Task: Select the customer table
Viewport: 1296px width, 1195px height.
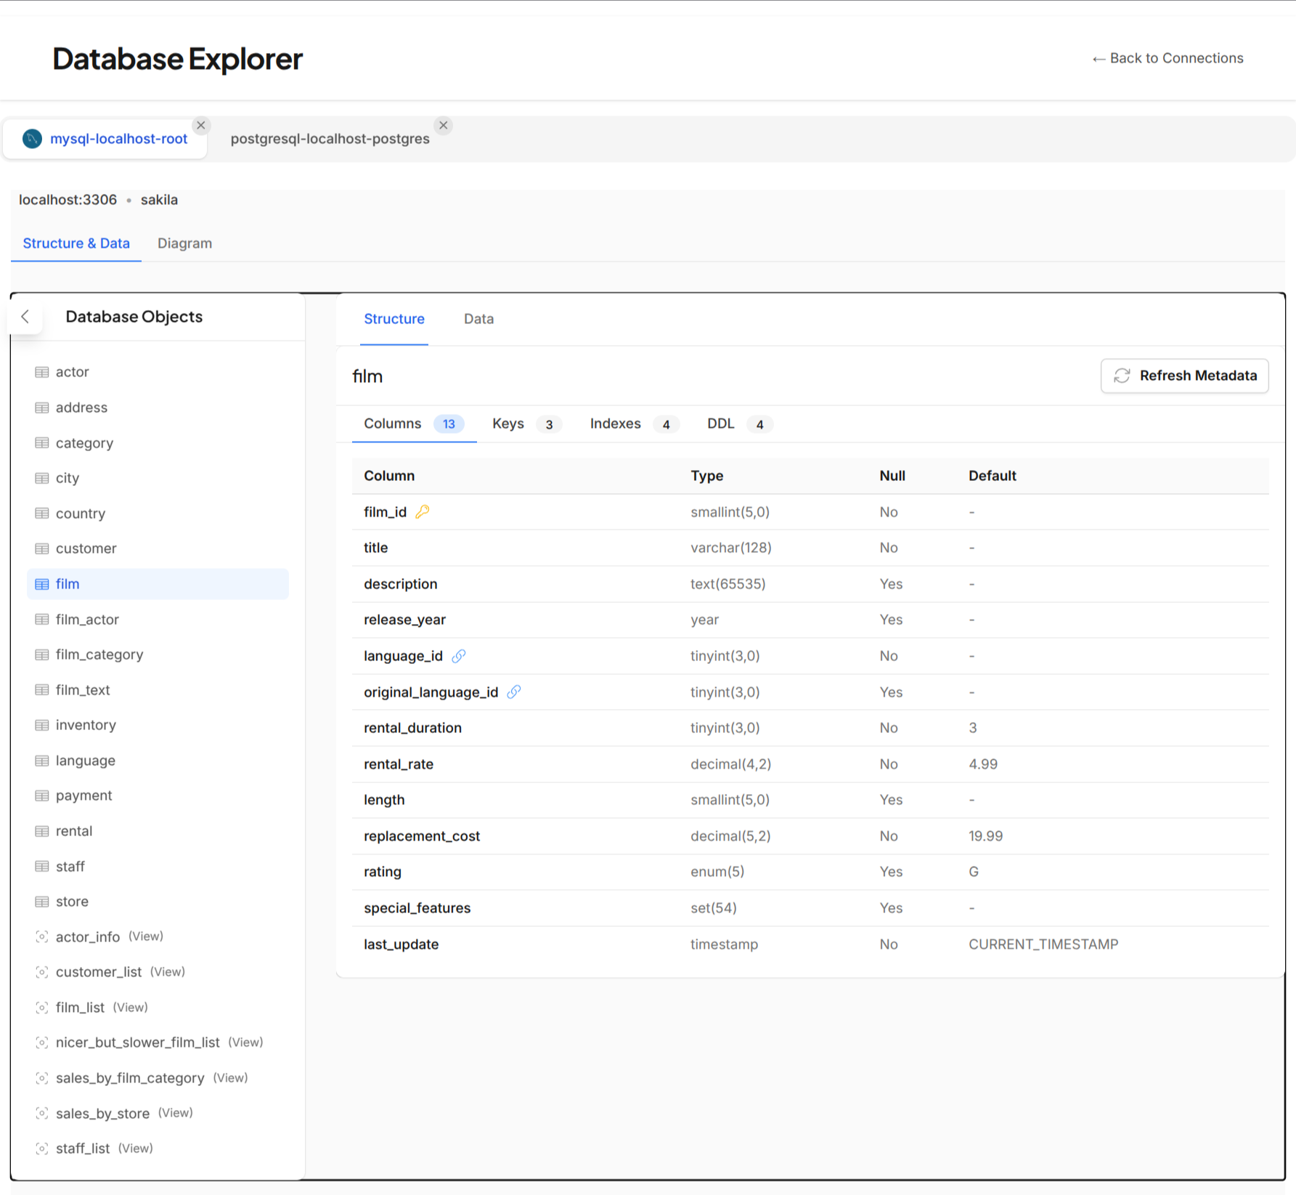Action: [86, 548]
